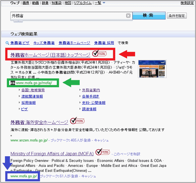Viewport: 196px width, 183px height.
Task: Open 外務省 海外安全ホームページ result title
Action: [39, 122]
